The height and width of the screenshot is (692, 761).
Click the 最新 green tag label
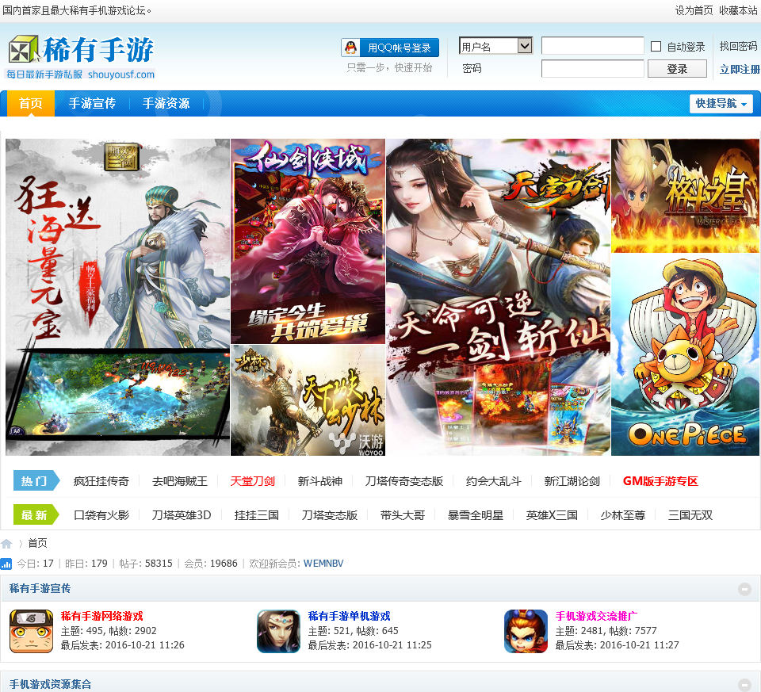tap(36, 514)
